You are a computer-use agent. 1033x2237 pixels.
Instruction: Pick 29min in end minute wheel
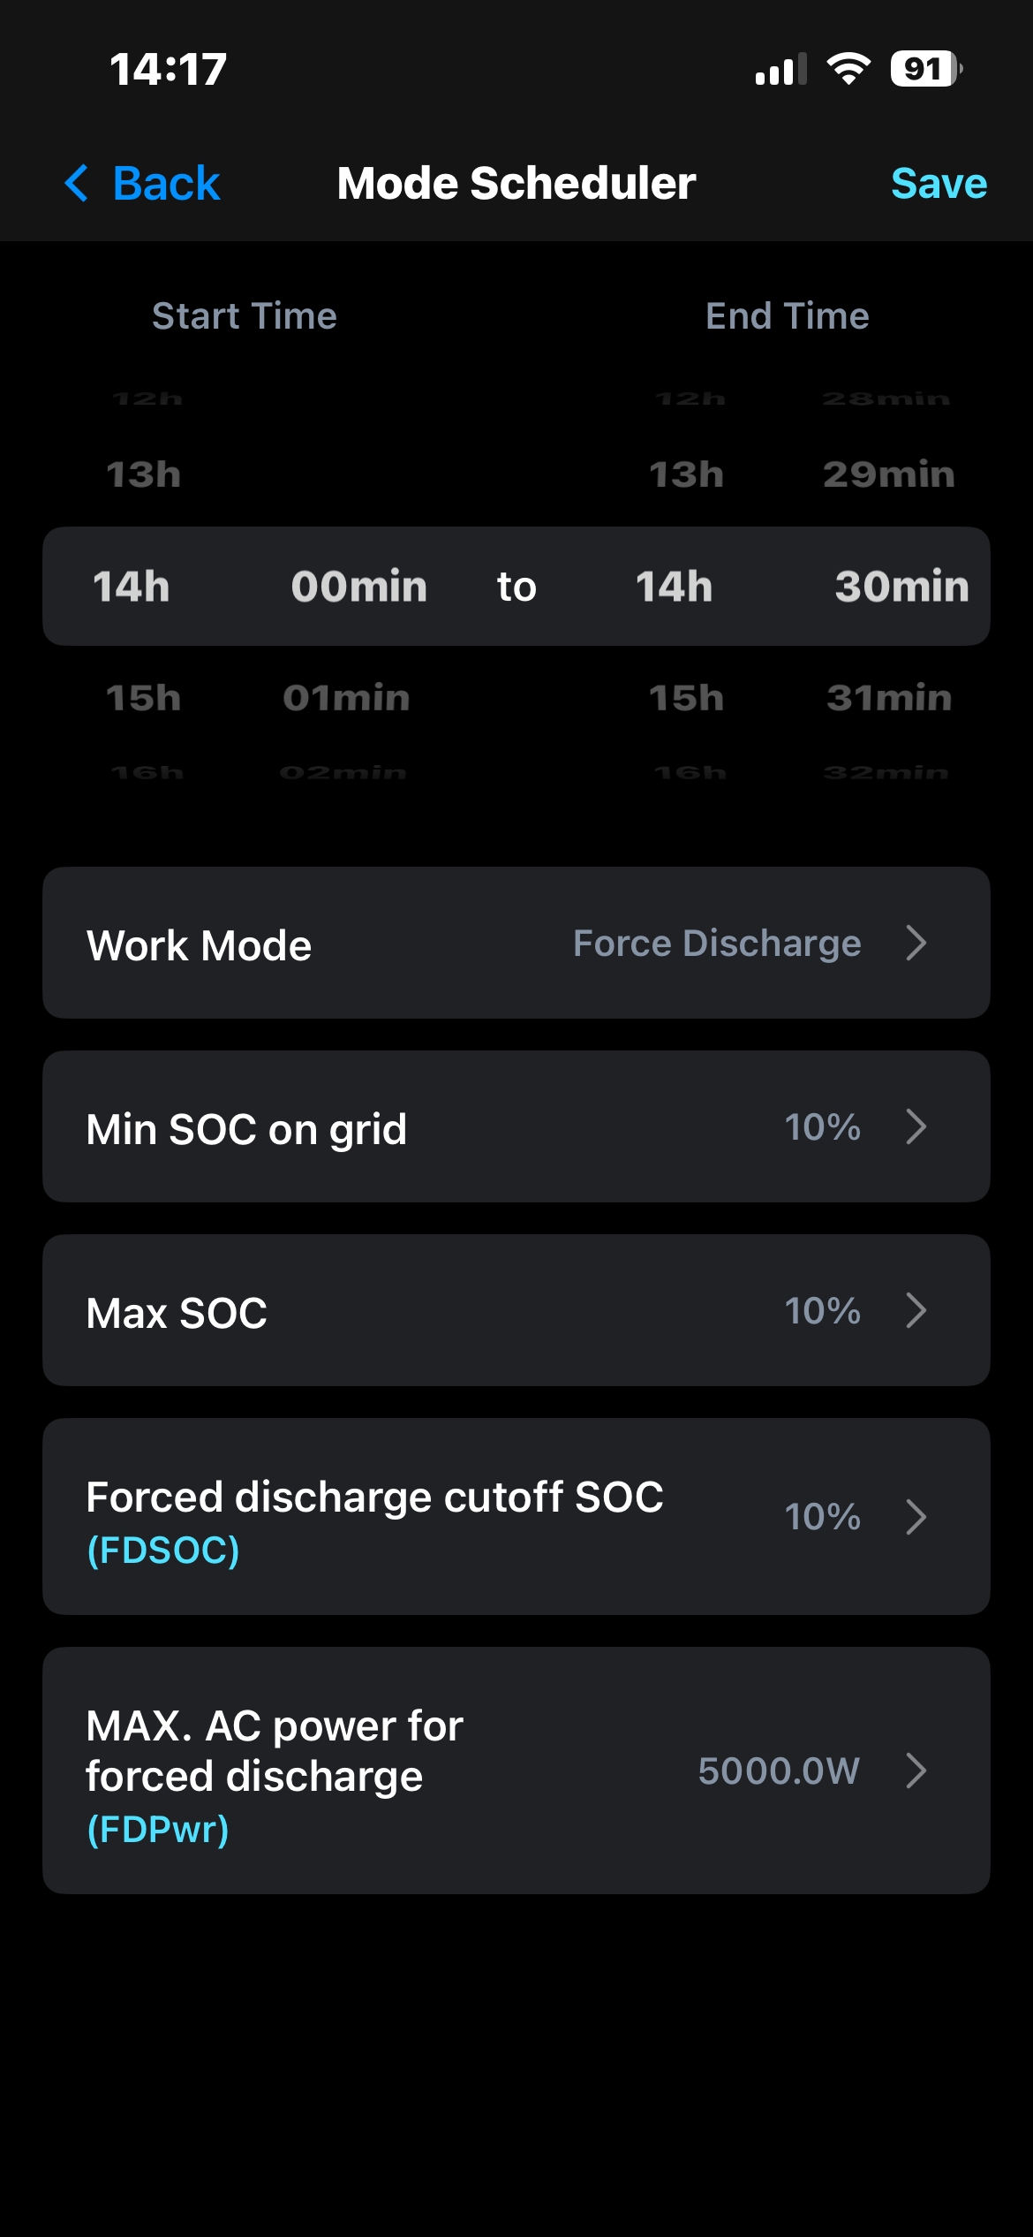(889, 475)
